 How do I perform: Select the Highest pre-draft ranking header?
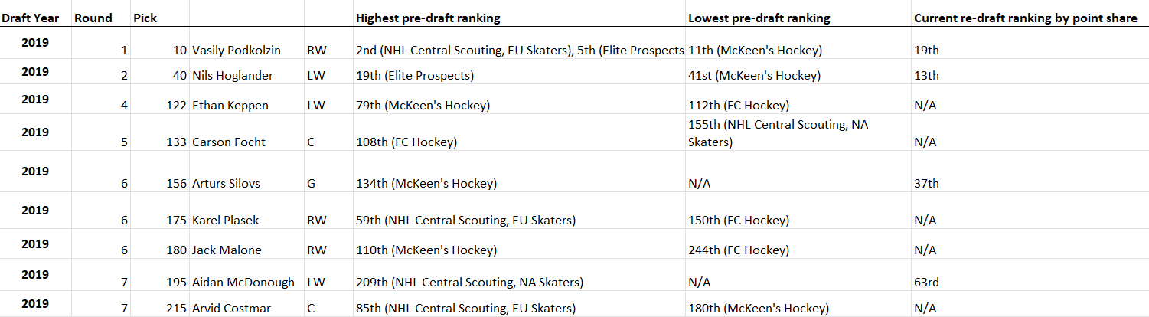[428, 18]
